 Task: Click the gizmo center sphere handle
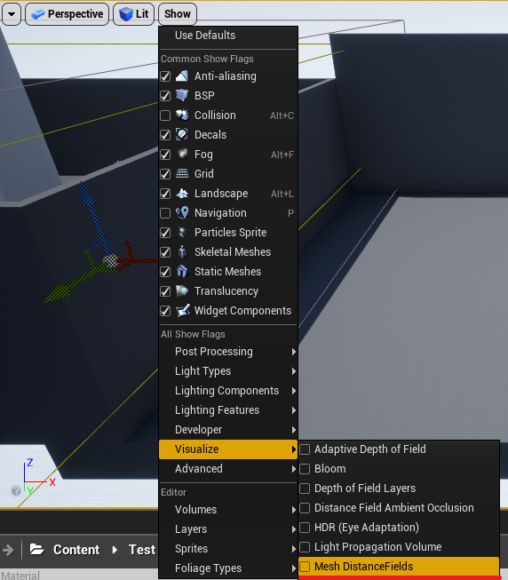[110, 261]
